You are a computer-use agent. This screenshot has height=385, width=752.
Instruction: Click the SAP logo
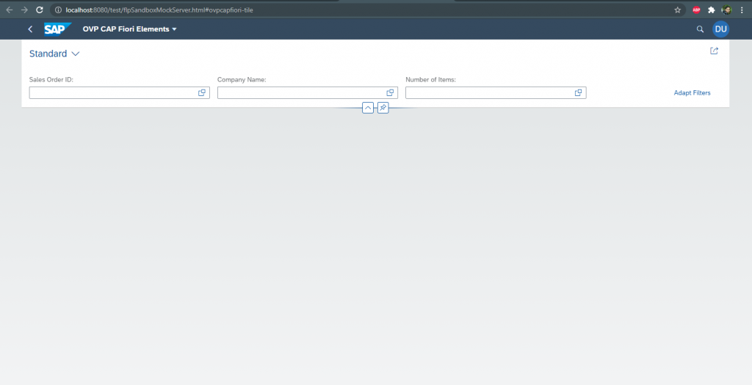57,29
